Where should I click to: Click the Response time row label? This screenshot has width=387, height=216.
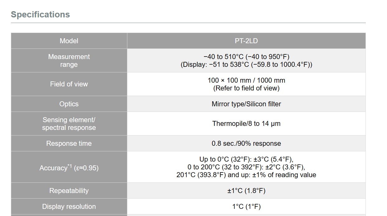point(69,144)
